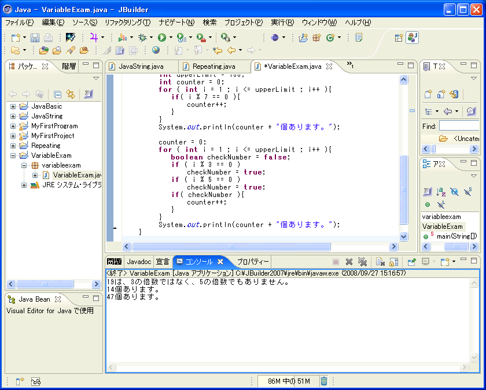Toggle link with editor in package explorer
Screen dimensions: 486x390
[x=71, y=94]
